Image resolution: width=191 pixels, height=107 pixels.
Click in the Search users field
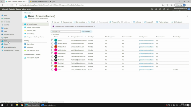[66, 32]
